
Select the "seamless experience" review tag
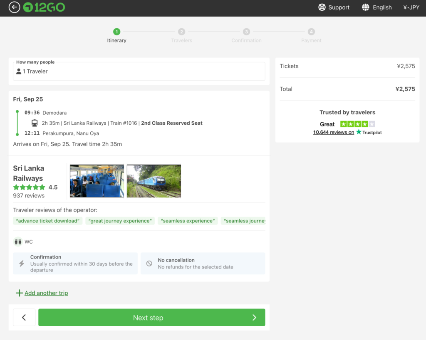pos(188,221)
